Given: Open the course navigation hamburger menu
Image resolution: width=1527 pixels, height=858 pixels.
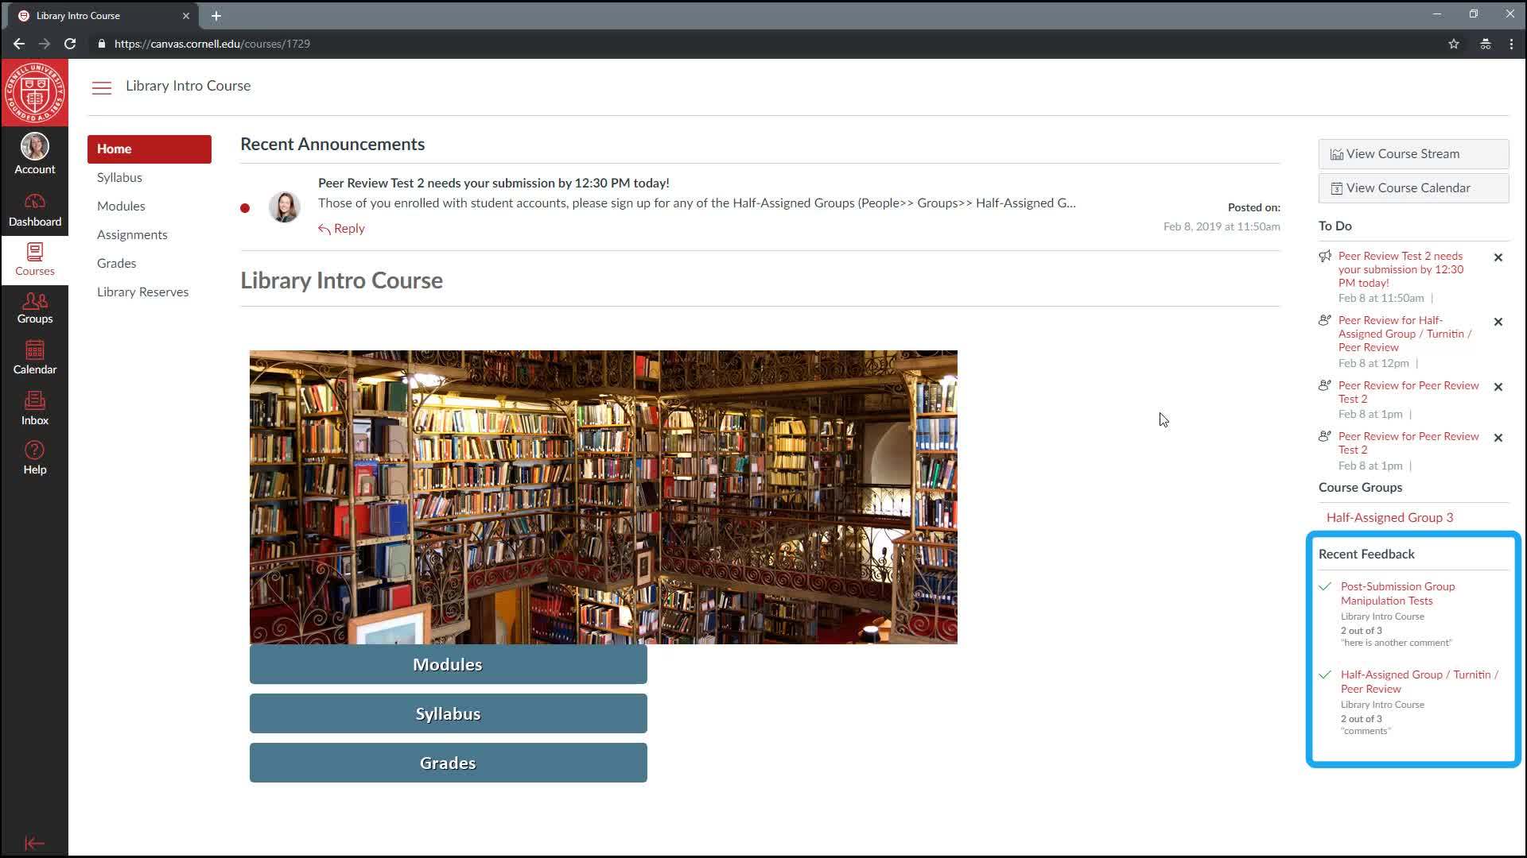Looking at the screenshot, I should (x=101, y=87).
